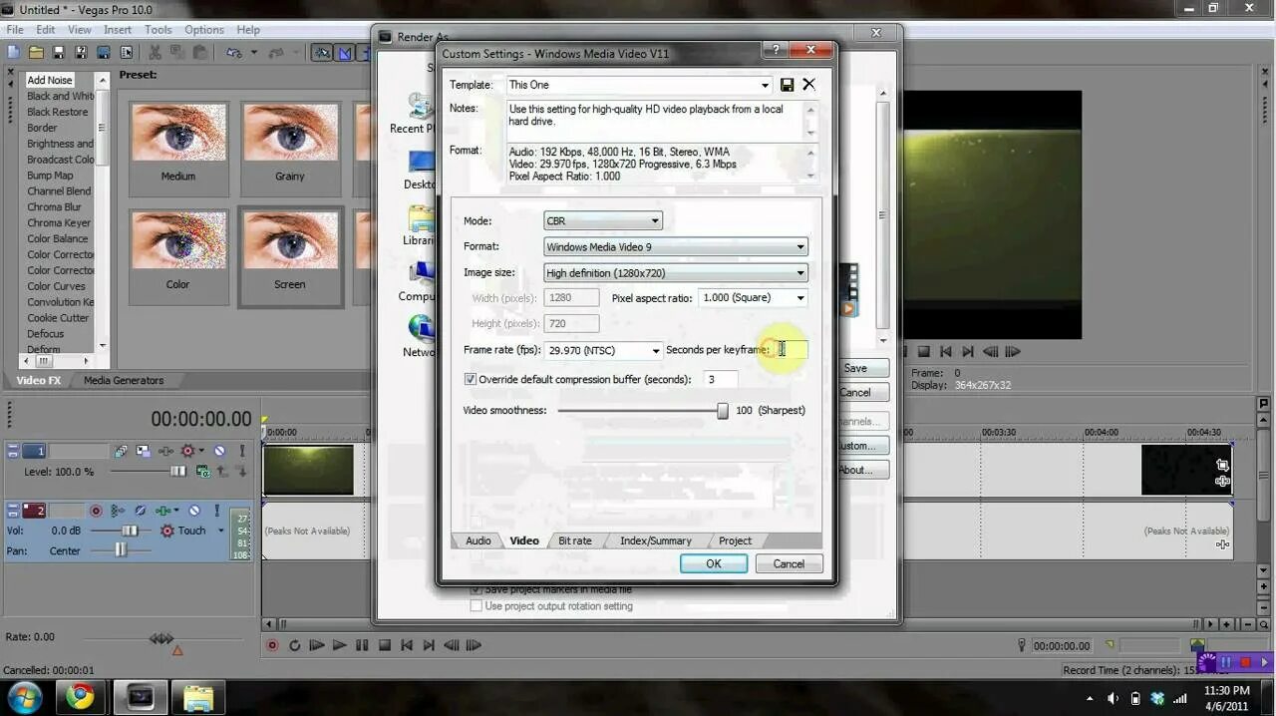Image resolution: width=1276 pixels, height=716 pixels.
Task: Switch to the Bit rate tab
Action: click(x=574, y=540)
